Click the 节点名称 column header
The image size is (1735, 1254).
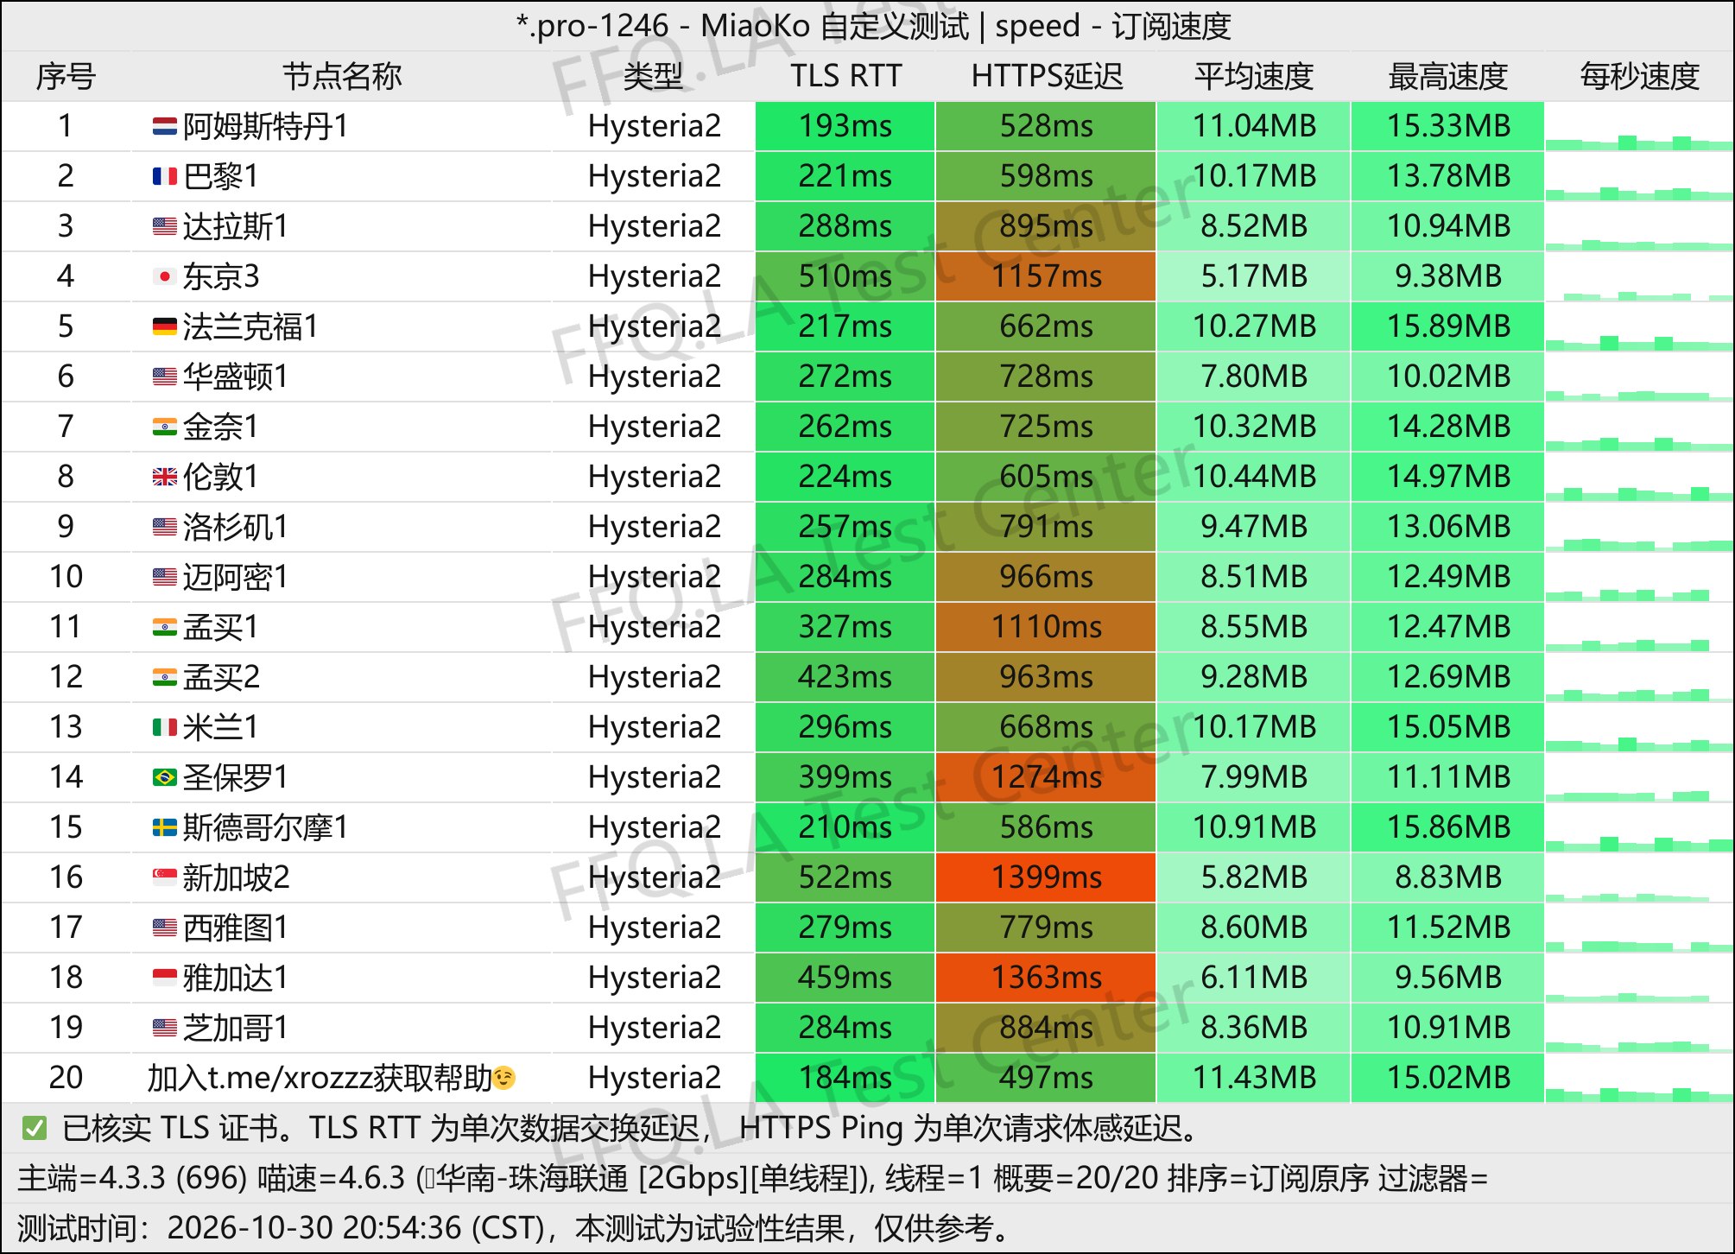[342, 77]
